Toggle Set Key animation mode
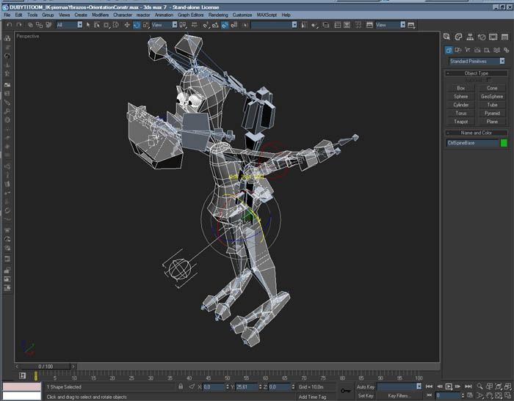Screen dimensions: 514x401 pos(366,395)
